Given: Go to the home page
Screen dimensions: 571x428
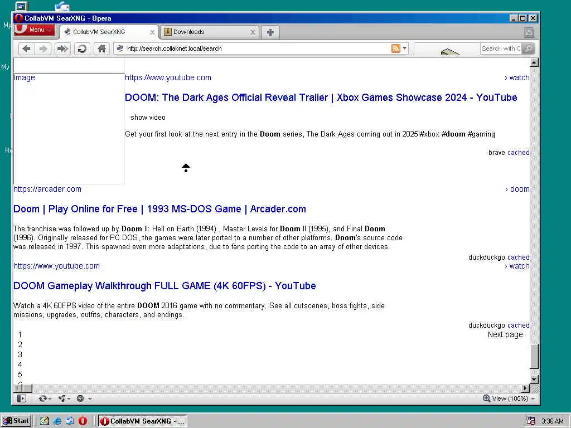Looking at the screenshot, I should pyautogui.click(x=101, y=48).
